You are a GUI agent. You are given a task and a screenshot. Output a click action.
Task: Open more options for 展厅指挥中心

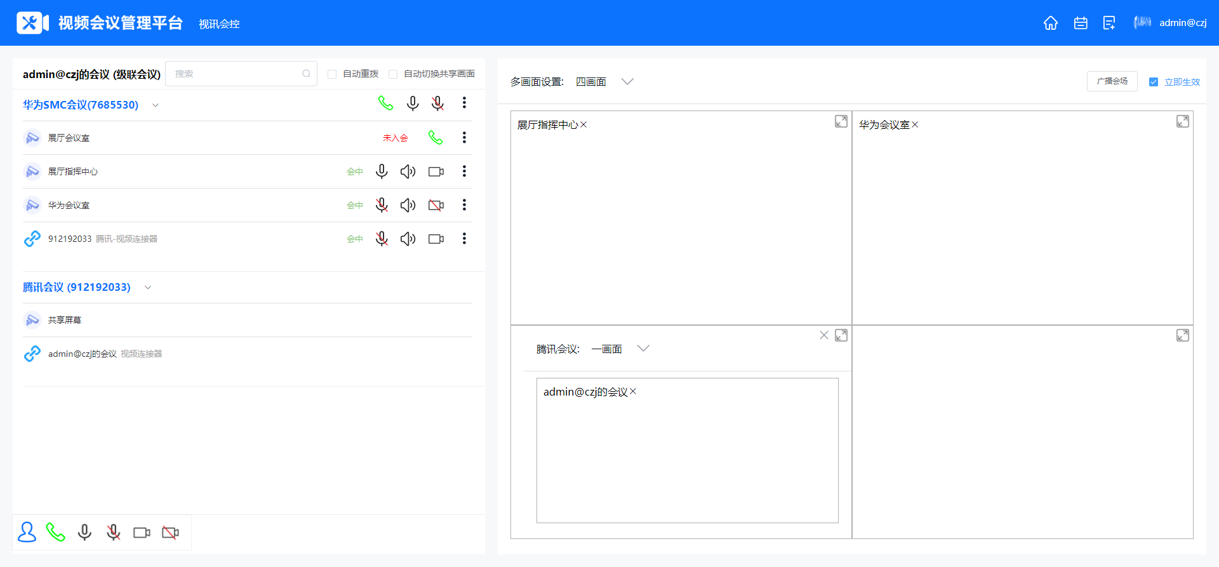[464, 171]
